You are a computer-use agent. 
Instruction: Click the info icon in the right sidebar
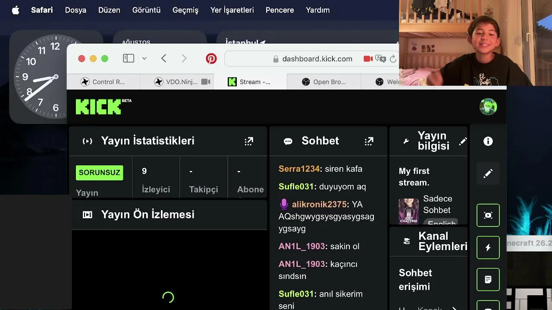tap(488, 141)
